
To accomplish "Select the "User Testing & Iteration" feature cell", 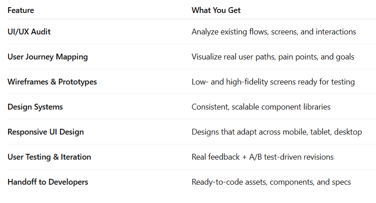I will click(49, 157).
